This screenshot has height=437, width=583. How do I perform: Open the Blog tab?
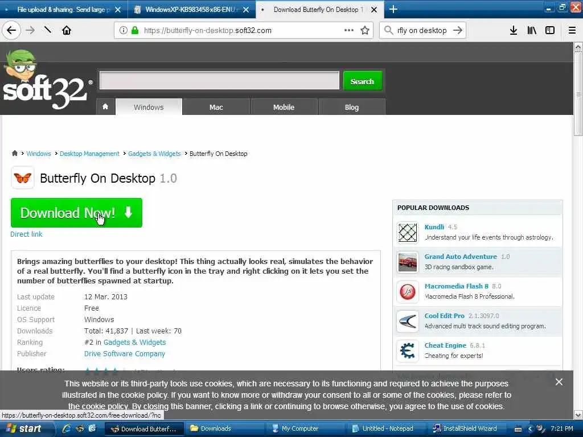pos(352,107)
